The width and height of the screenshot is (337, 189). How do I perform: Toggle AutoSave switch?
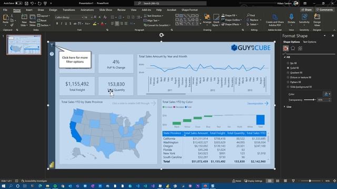point(18,4)
